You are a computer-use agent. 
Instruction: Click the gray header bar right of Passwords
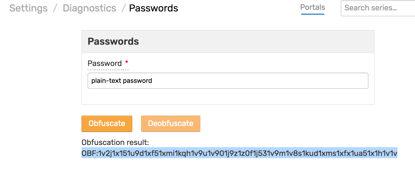(256, 41)
